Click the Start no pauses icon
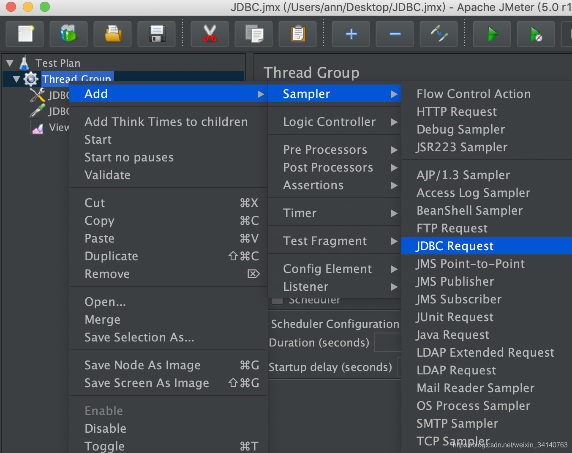The image size is (572, 453). coord(536,34)
